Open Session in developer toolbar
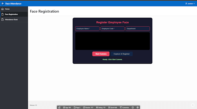The image size is (197, 109). pos(88,108)
